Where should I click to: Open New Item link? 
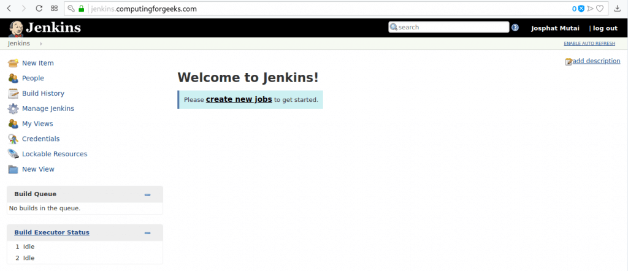click(x=37, y=63)
